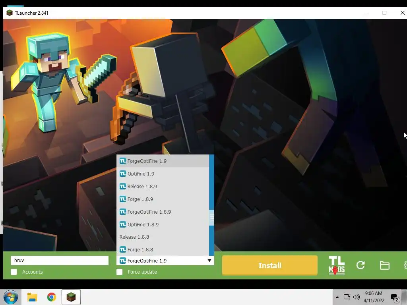The height and width of the screenshot is (305, 407).
Task: Open the TL Mods icon
Action: [337, 265]
